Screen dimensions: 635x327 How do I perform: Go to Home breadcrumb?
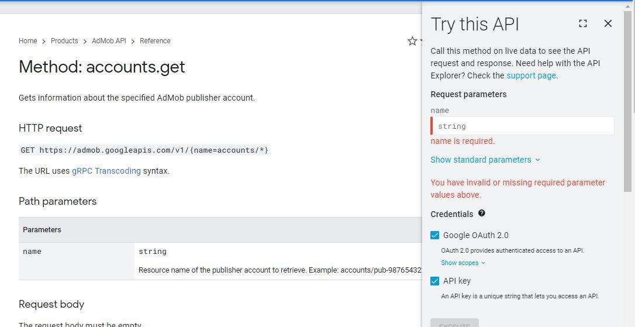tap(27, 41)
